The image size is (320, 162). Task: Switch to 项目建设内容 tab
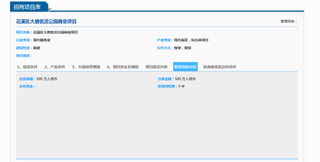[157, 67]
